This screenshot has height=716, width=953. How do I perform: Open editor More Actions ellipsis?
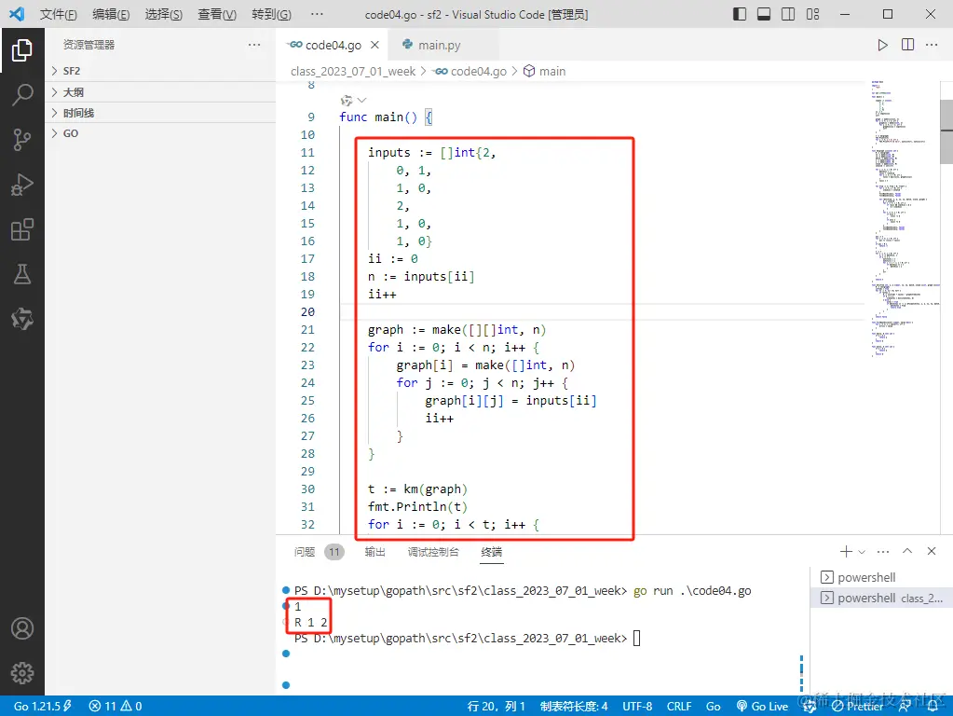pos(932,45)
